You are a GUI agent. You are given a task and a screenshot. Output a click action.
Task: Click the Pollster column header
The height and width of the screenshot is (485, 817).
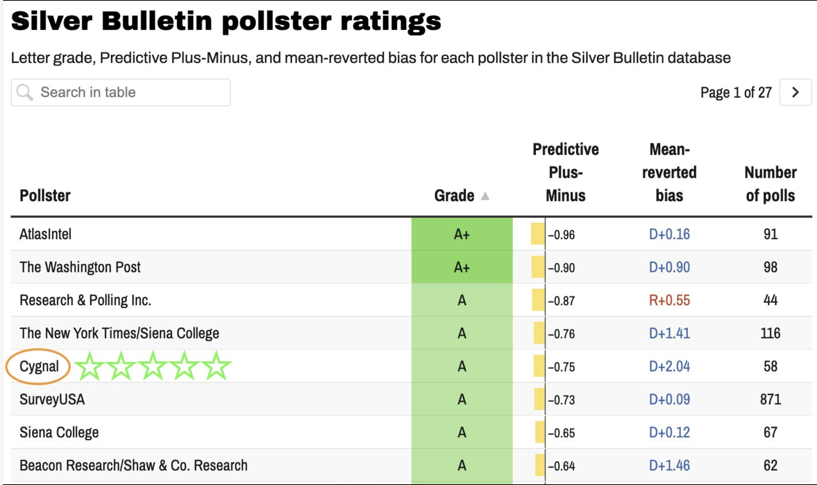[x=45, y=196]
